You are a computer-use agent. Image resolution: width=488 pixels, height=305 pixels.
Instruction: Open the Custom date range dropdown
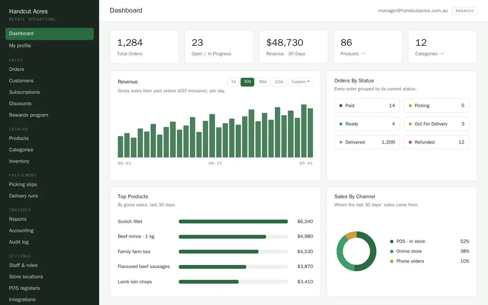[x=300, y=82]
